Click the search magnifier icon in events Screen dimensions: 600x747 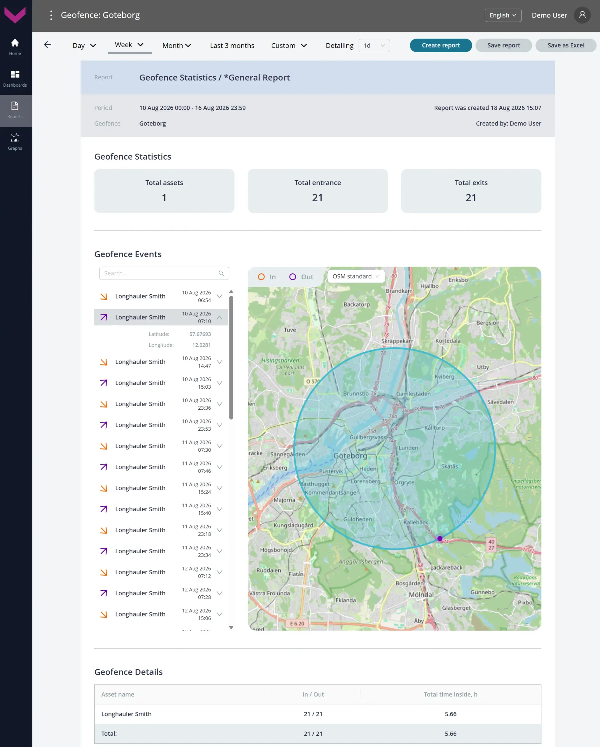coord(221,273)
